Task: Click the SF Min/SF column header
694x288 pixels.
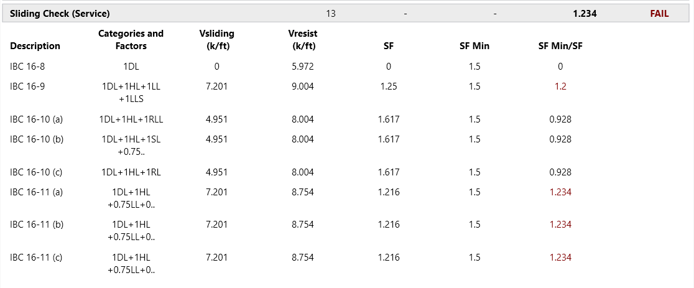Action: (x=560, y=46)
